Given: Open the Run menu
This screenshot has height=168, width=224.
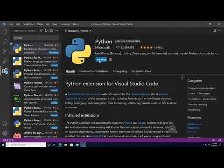Looking at the screenshot, I should (55, 24).
